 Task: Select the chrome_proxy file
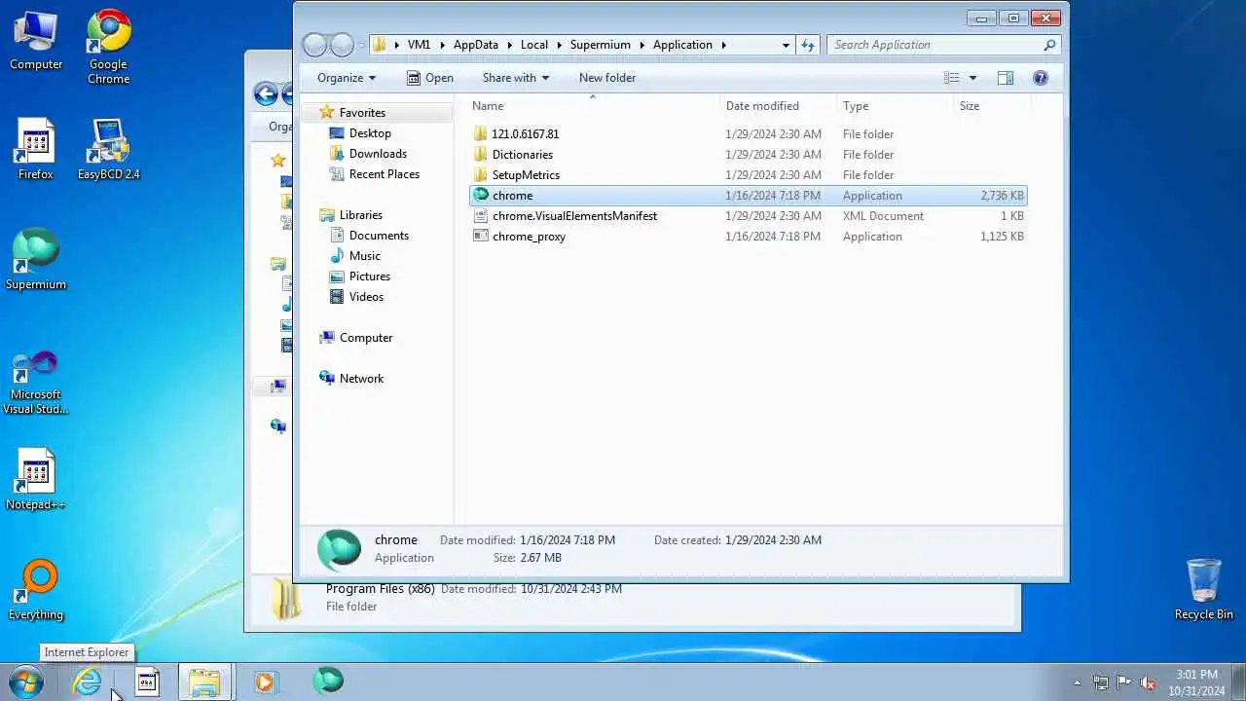click(529, 237)
